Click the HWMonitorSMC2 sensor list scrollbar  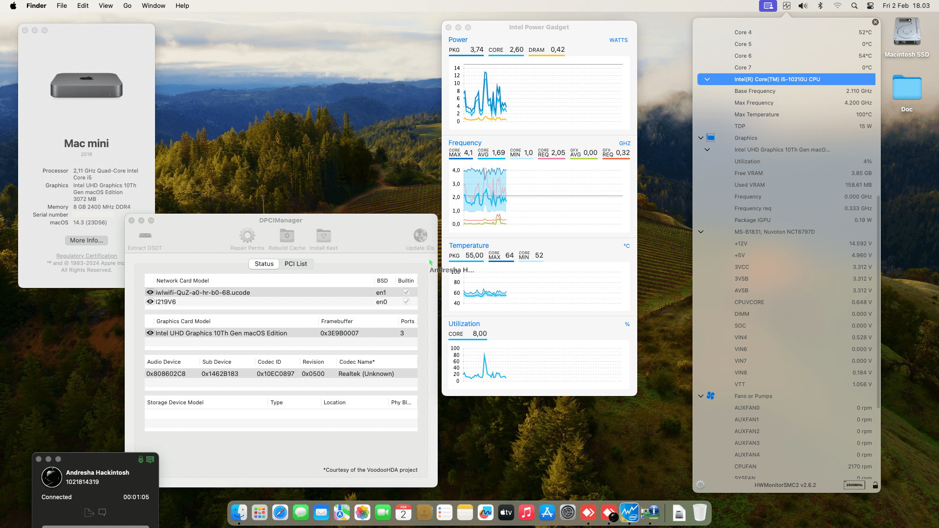point(878,301)
